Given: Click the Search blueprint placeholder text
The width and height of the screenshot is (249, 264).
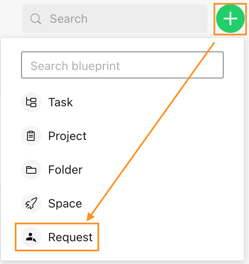Looking at the screenshot, I should click(x=75, y=66).
